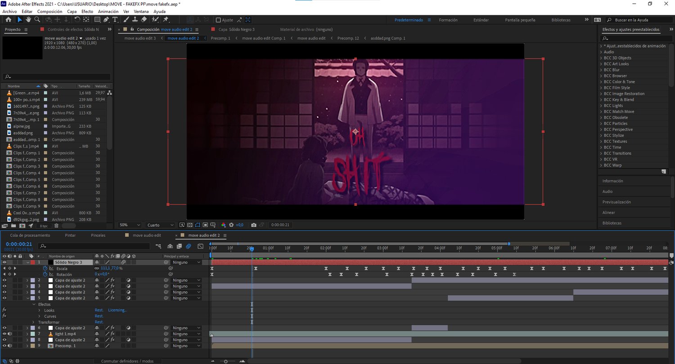Screen dimensions: 675x364
Task: Open the Graph Editor from the timeline
Action: point(200,246)
